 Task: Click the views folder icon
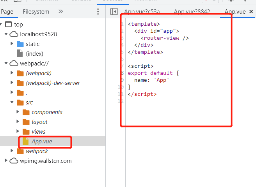(x=26, y=132)
